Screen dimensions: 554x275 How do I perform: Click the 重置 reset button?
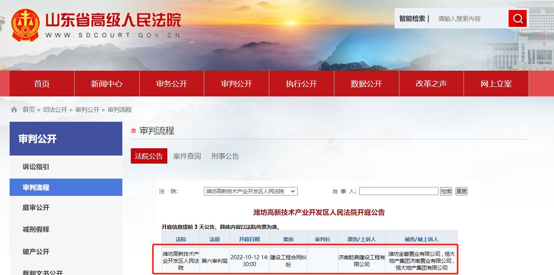pos(461,191)
